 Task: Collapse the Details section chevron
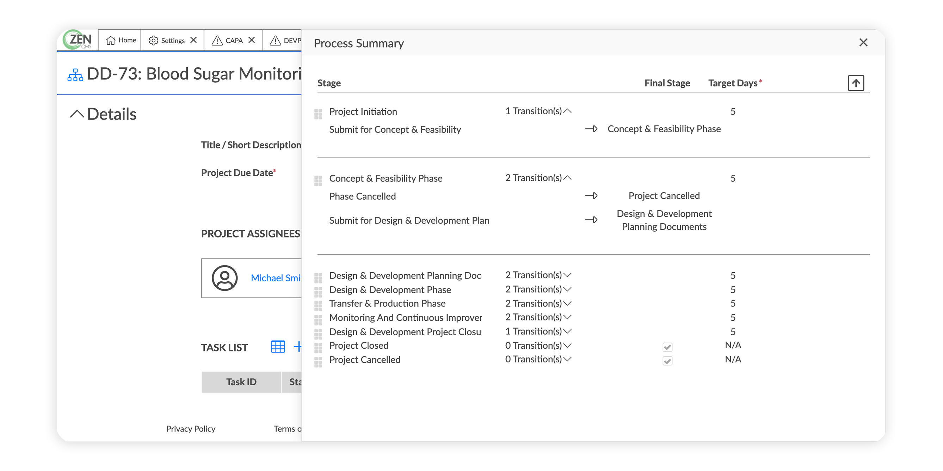pyautogui.click(x=77, y=114)
